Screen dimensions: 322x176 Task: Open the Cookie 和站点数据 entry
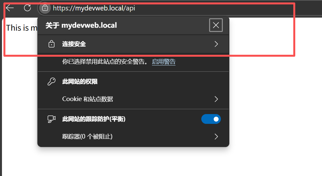point(87,99)
